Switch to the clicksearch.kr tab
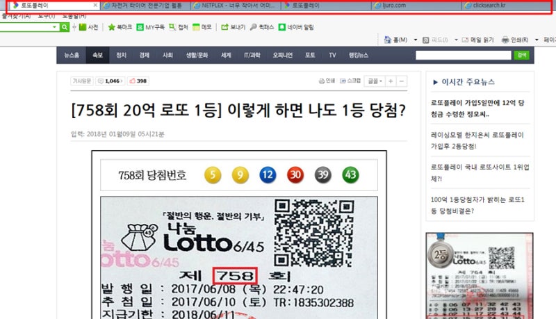 (x=507, y=6)
